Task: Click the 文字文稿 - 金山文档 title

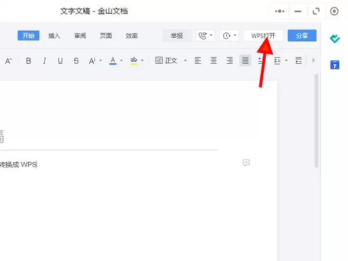Action: pos(94,11)
